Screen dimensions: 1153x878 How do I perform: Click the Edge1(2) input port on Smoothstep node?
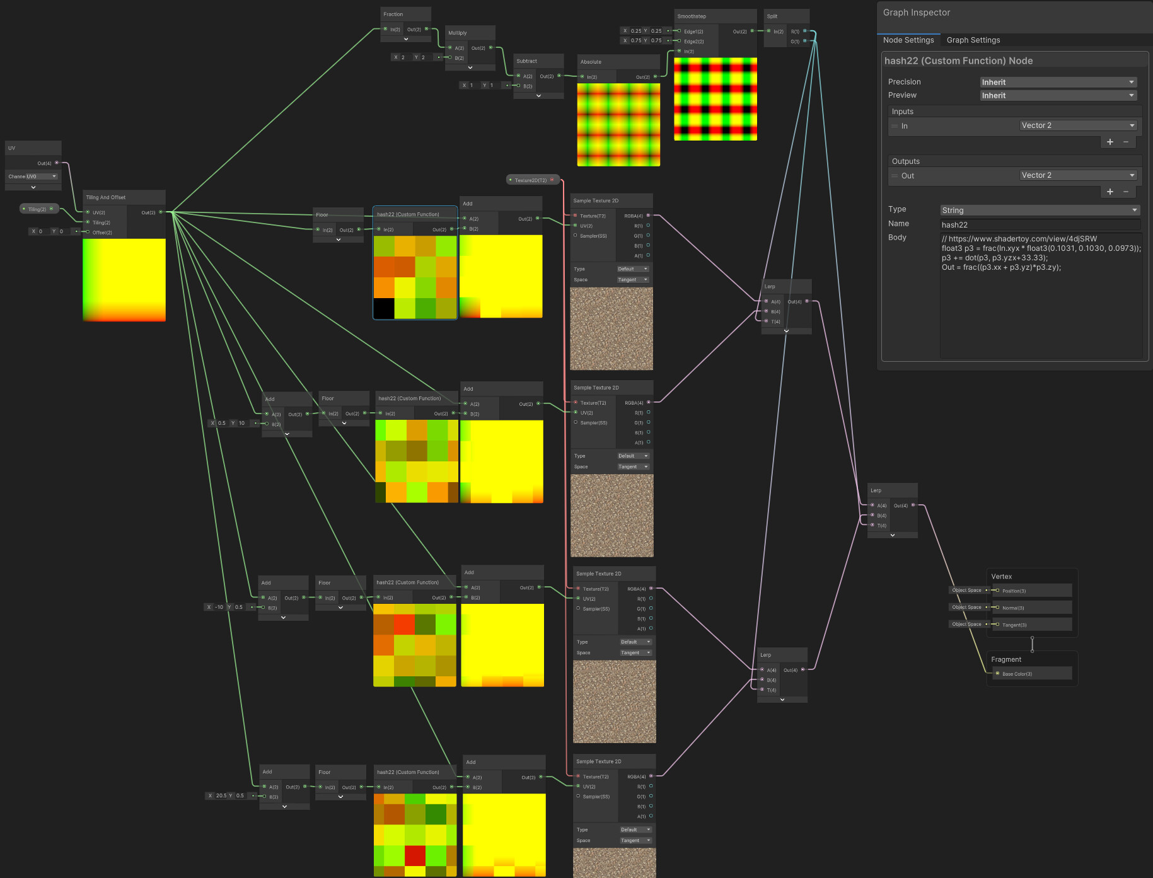(680, 31)
